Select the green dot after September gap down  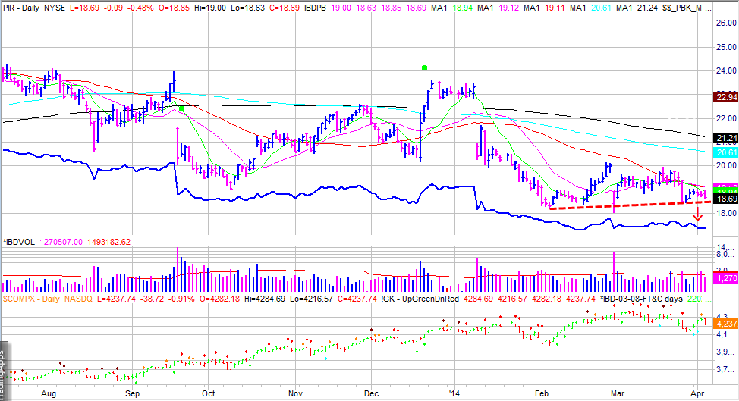coord(181,108)
